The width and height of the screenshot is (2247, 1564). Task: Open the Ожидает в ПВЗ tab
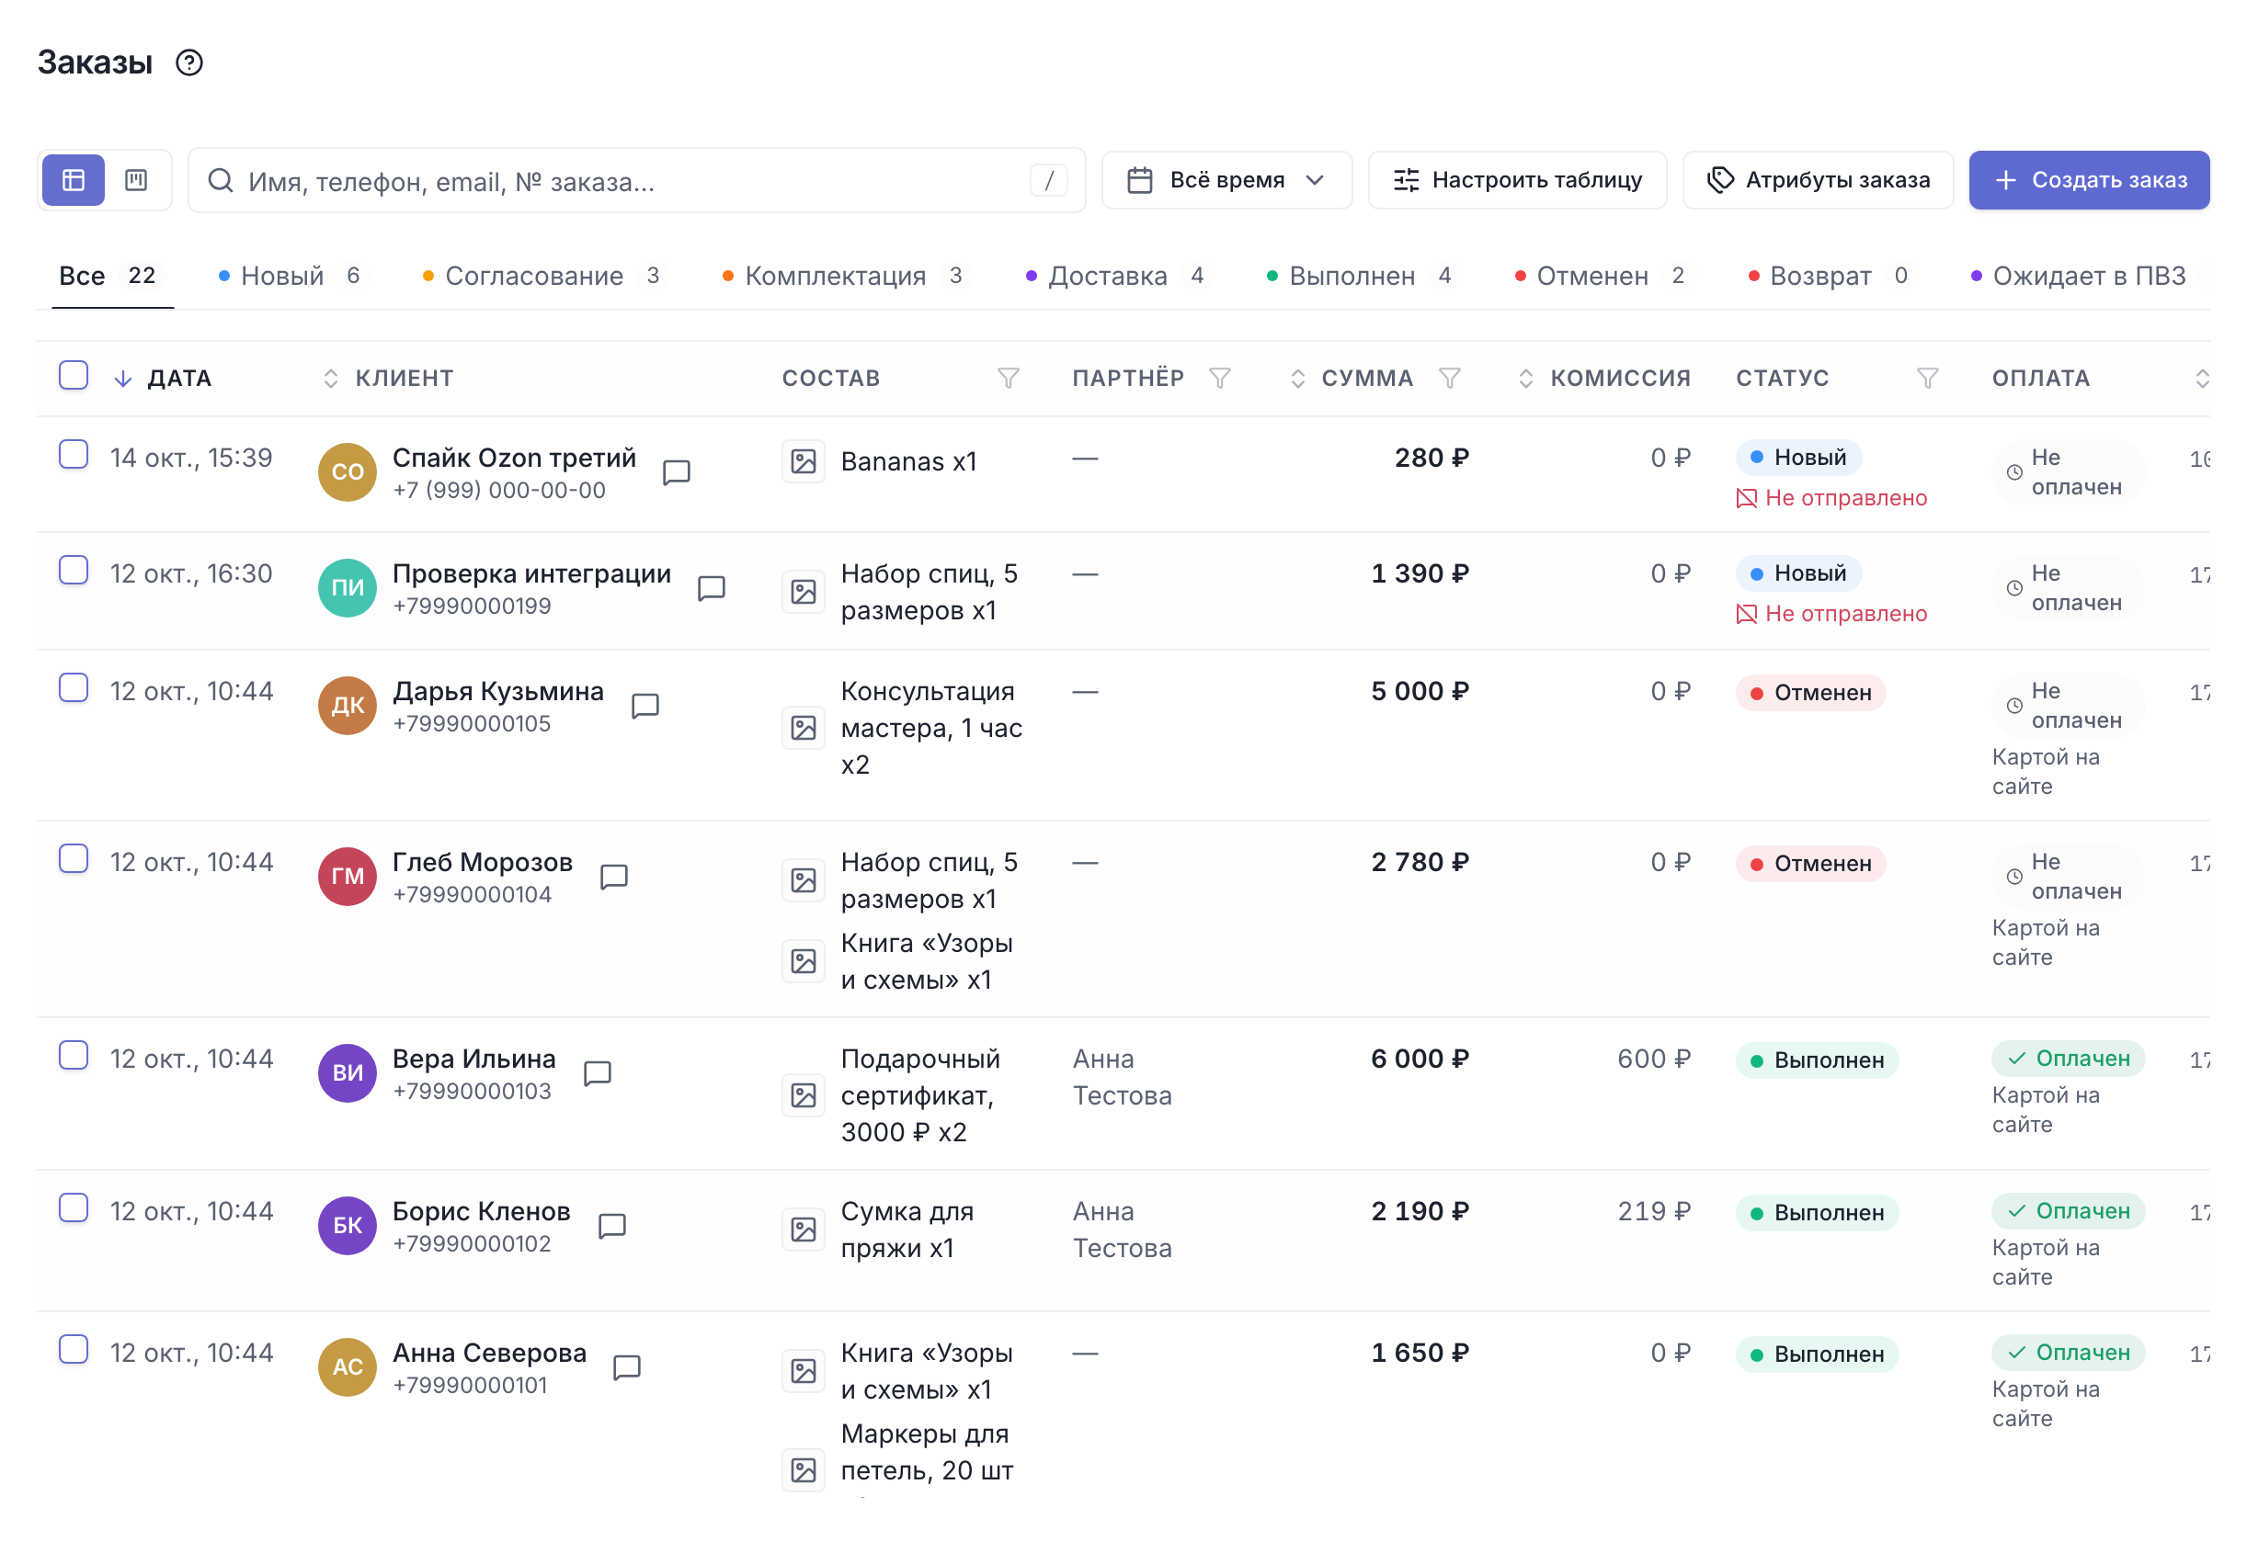click(2087, 276)
